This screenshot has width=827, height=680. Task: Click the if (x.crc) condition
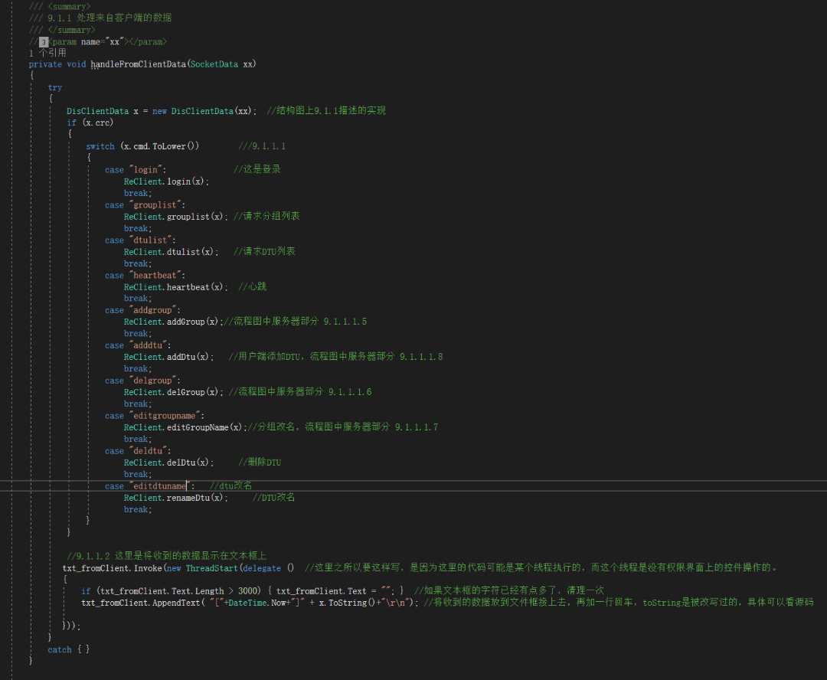[90, 123]
